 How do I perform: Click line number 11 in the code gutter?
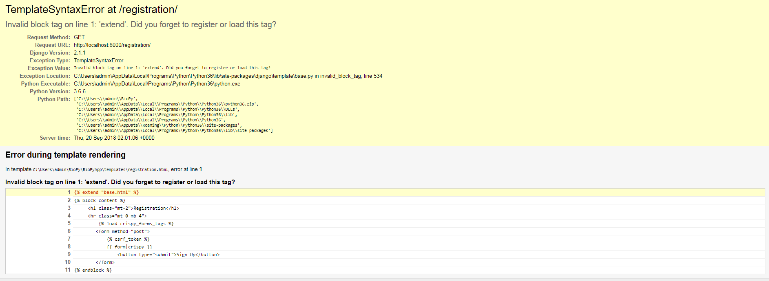click(68, 270)
